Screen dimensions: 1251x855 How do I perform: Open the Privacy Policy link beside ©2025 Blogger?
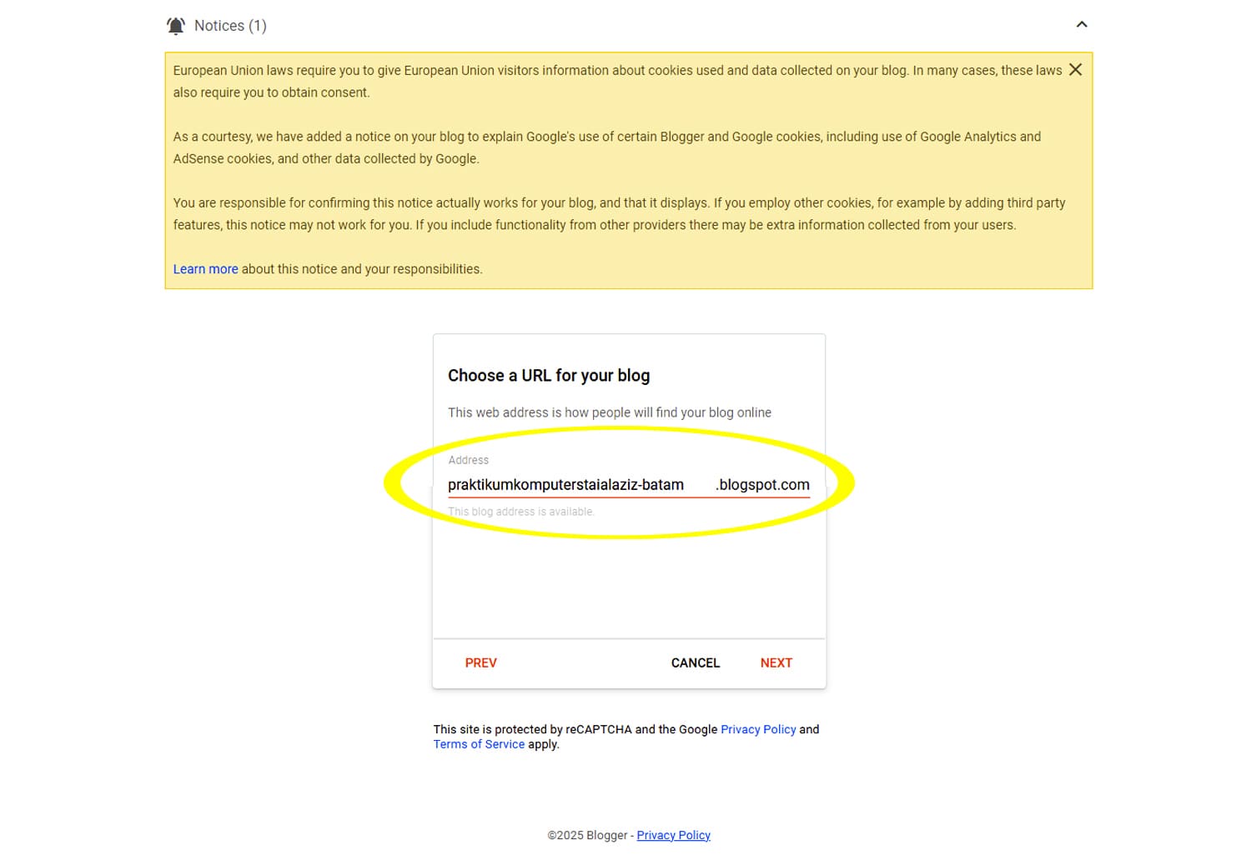click(673, 835)
